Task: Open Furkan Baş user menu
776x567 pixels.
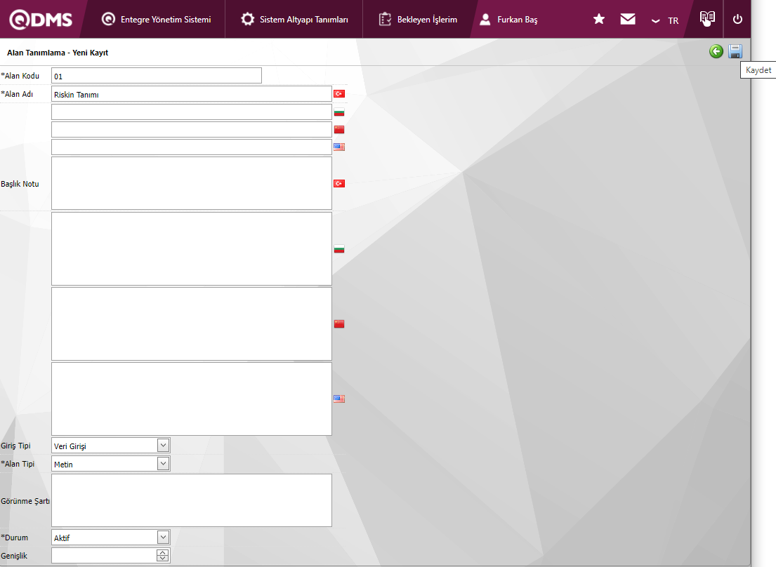Action: click(x=508, y=19)
